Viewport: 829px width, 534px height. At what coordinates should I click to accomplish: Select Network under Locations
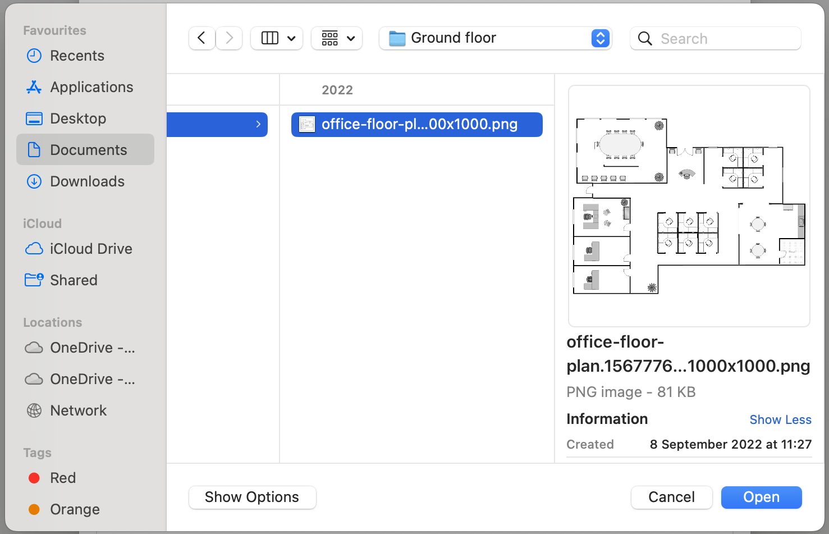click(x=78, y=410)
